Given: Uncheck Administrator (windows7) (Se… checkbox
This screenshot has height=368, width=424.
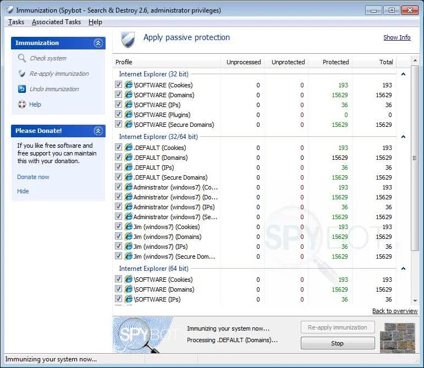Looking at the screenshot, I should click(118, 216).
